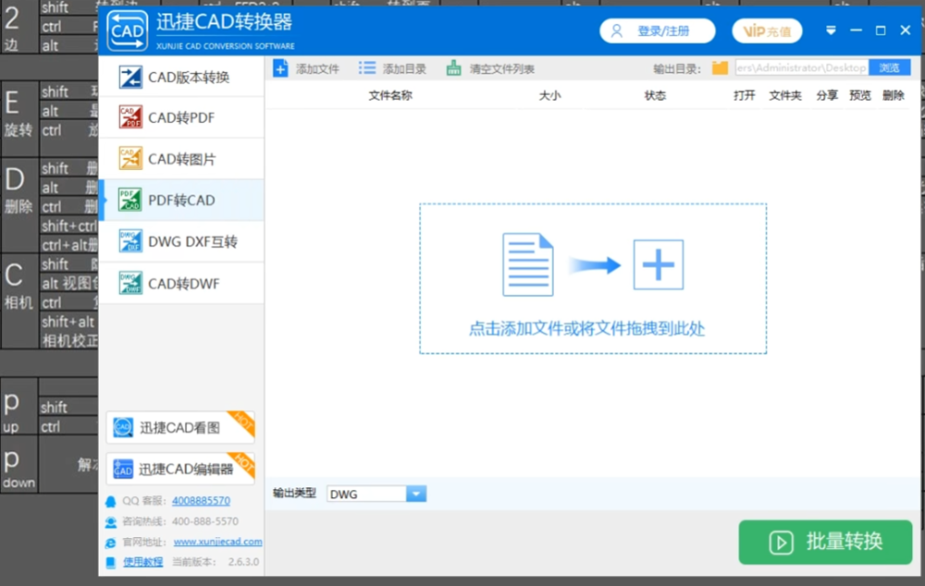This screenshot has width=925, height=586.
Task: Click the 浏览 browse button
Action: (x=890, y=67)
